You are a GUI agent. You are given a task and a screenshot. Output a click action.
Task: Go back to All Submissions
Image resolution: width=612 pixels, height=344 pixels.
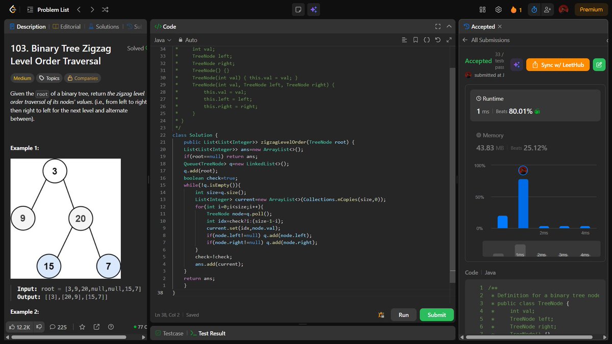click(486, 40)
